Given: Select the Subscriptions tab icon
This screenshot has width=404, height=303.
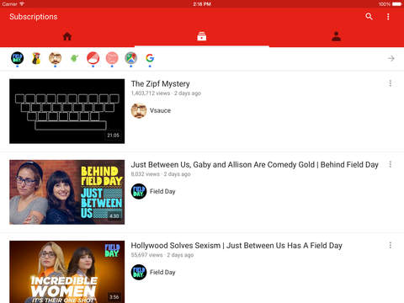Looking at the screenshot, I should (201, 36).
